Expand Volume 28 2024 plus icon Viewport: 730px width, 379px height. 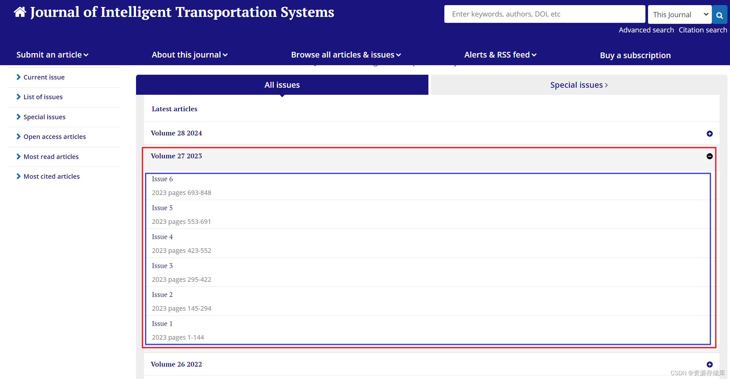pos(709,134)
